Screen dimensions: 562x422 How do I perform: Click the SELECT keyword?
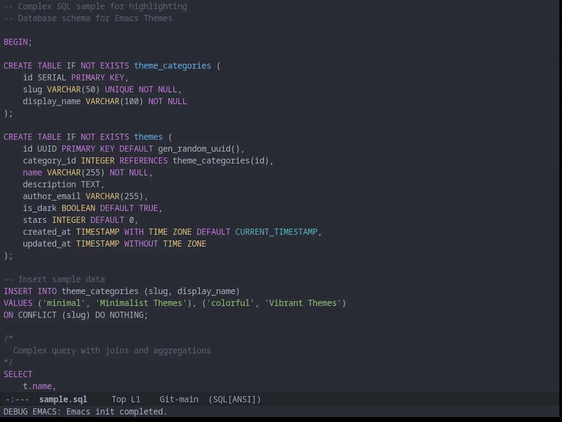pos(18,374)
